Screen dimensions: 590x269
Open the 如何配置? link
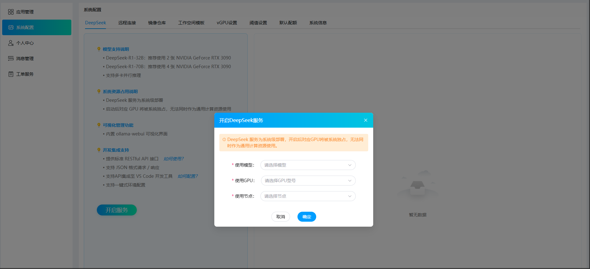[188, 176]
